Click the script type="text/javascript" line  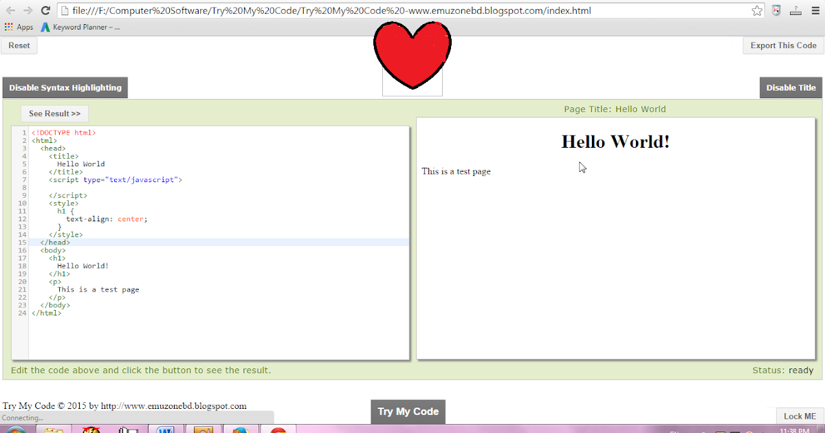(x=115, y=179)
